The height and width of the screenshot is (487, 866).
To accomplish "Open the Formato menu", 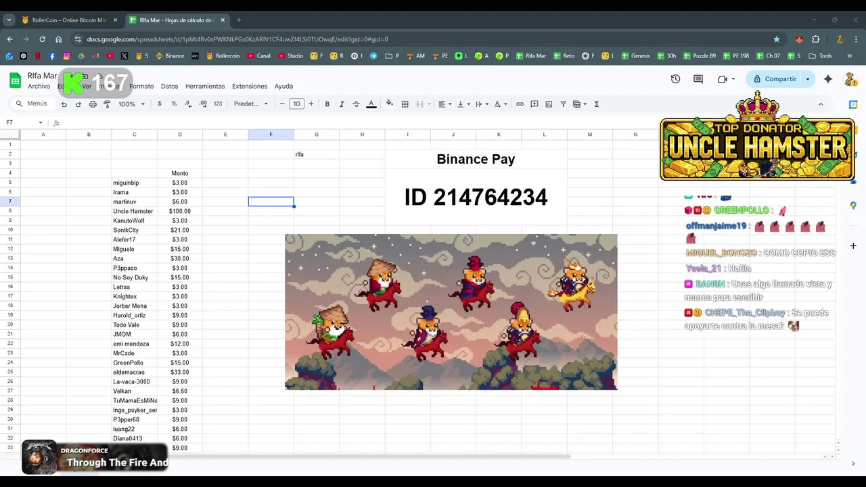I will click(141, 87).
